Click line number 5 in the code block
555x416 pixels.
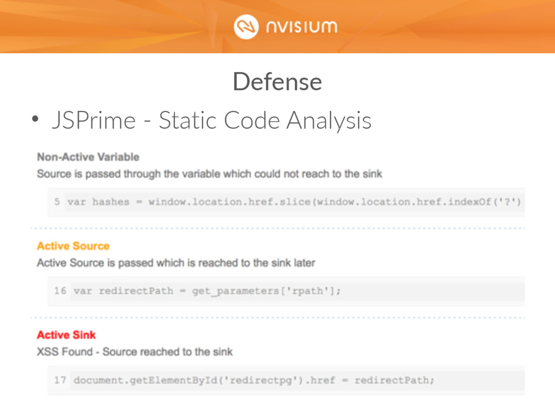point(56,202)
